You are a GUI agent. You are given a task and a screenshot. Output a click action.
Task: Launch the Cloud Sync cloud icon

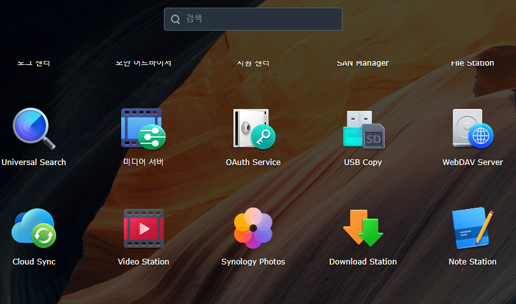click(x=34, y=228)
